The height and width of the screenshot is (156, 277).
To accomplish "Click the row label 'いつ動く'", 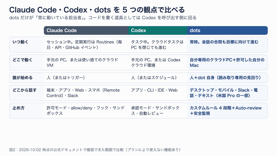I will tap(20, 42).
